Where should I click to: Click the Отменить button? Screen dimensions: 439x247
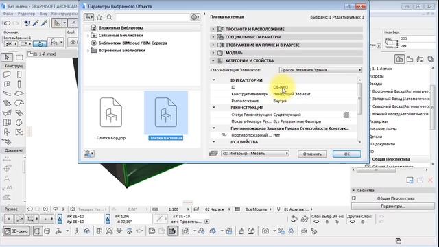312,154
